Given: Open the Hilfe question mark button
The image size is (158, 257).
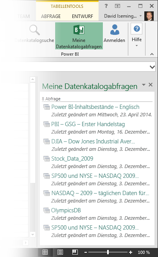Looking at the screenshot, I should (136, 29).
